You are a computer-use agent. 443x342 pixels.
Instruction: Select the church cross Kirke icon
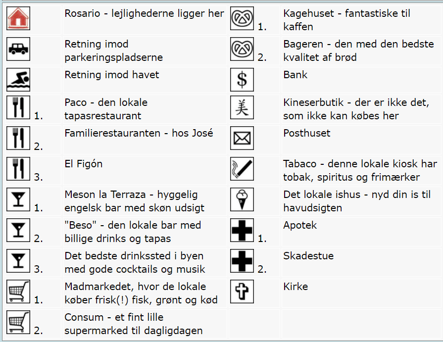242,292
